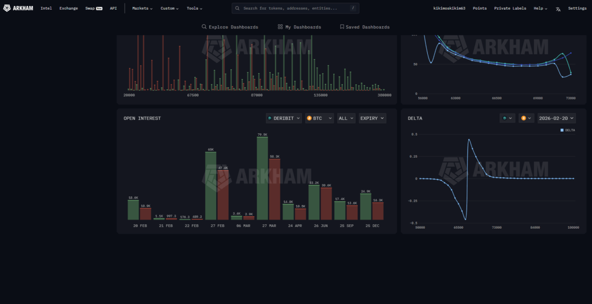Click the 67500 strike axis label
The width and height of the screenshot is (592, 304).
193,95
